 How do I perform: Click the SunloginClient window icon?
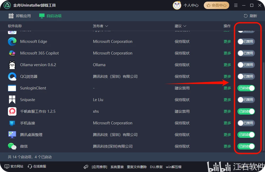coord(12,88)
